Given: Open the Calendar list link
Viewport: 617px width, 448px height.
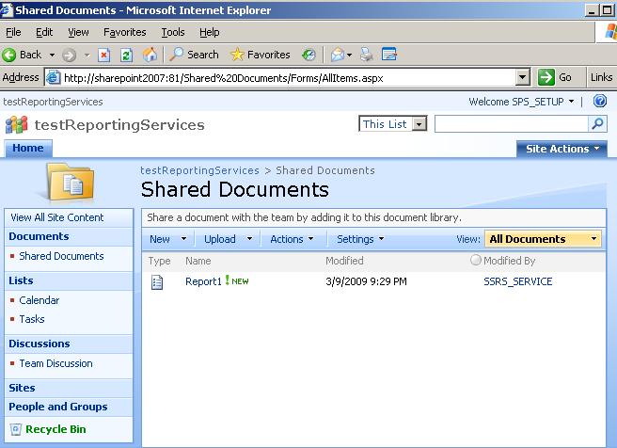Looking at the screenshot, I should (40, 300).
